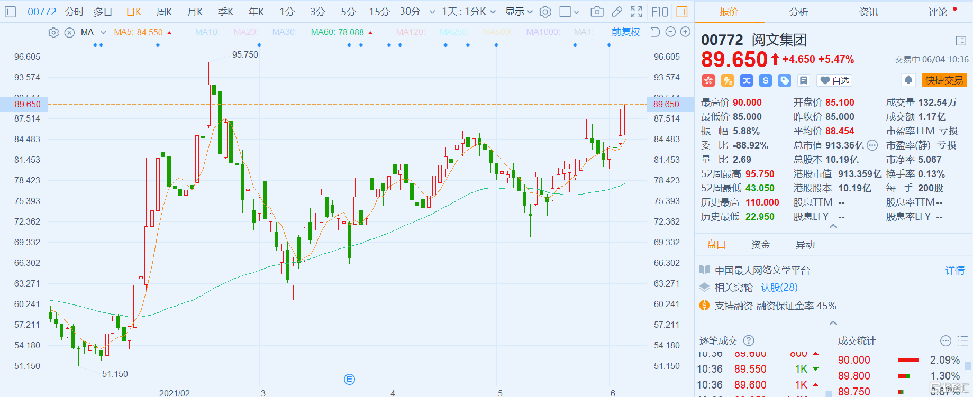Screen dimensions: 973x397
Task: Remove the MA indicator with X icon
Action: pyautogui.click(x=69, y=33)
